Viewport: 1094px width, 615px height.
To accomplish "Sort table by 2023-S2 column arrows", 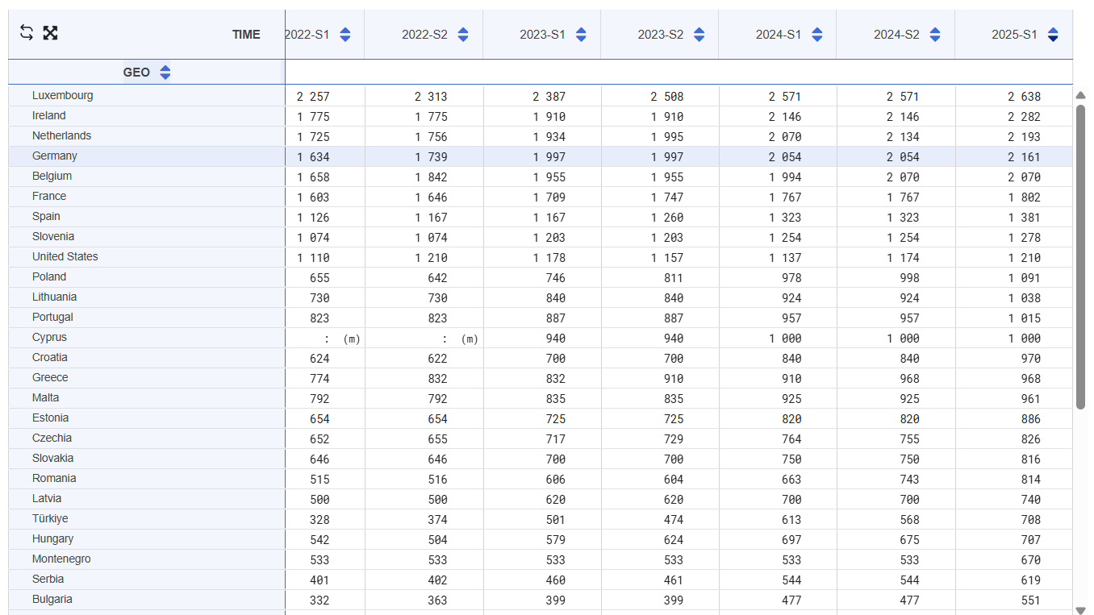I will click(x=699, y=35).
